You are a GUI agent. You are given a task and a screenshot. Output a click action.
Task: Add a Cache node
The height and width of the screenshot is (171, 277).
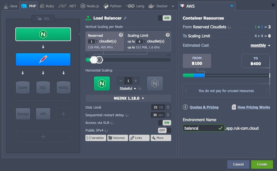pyautogui.click(x=23, y=87)
